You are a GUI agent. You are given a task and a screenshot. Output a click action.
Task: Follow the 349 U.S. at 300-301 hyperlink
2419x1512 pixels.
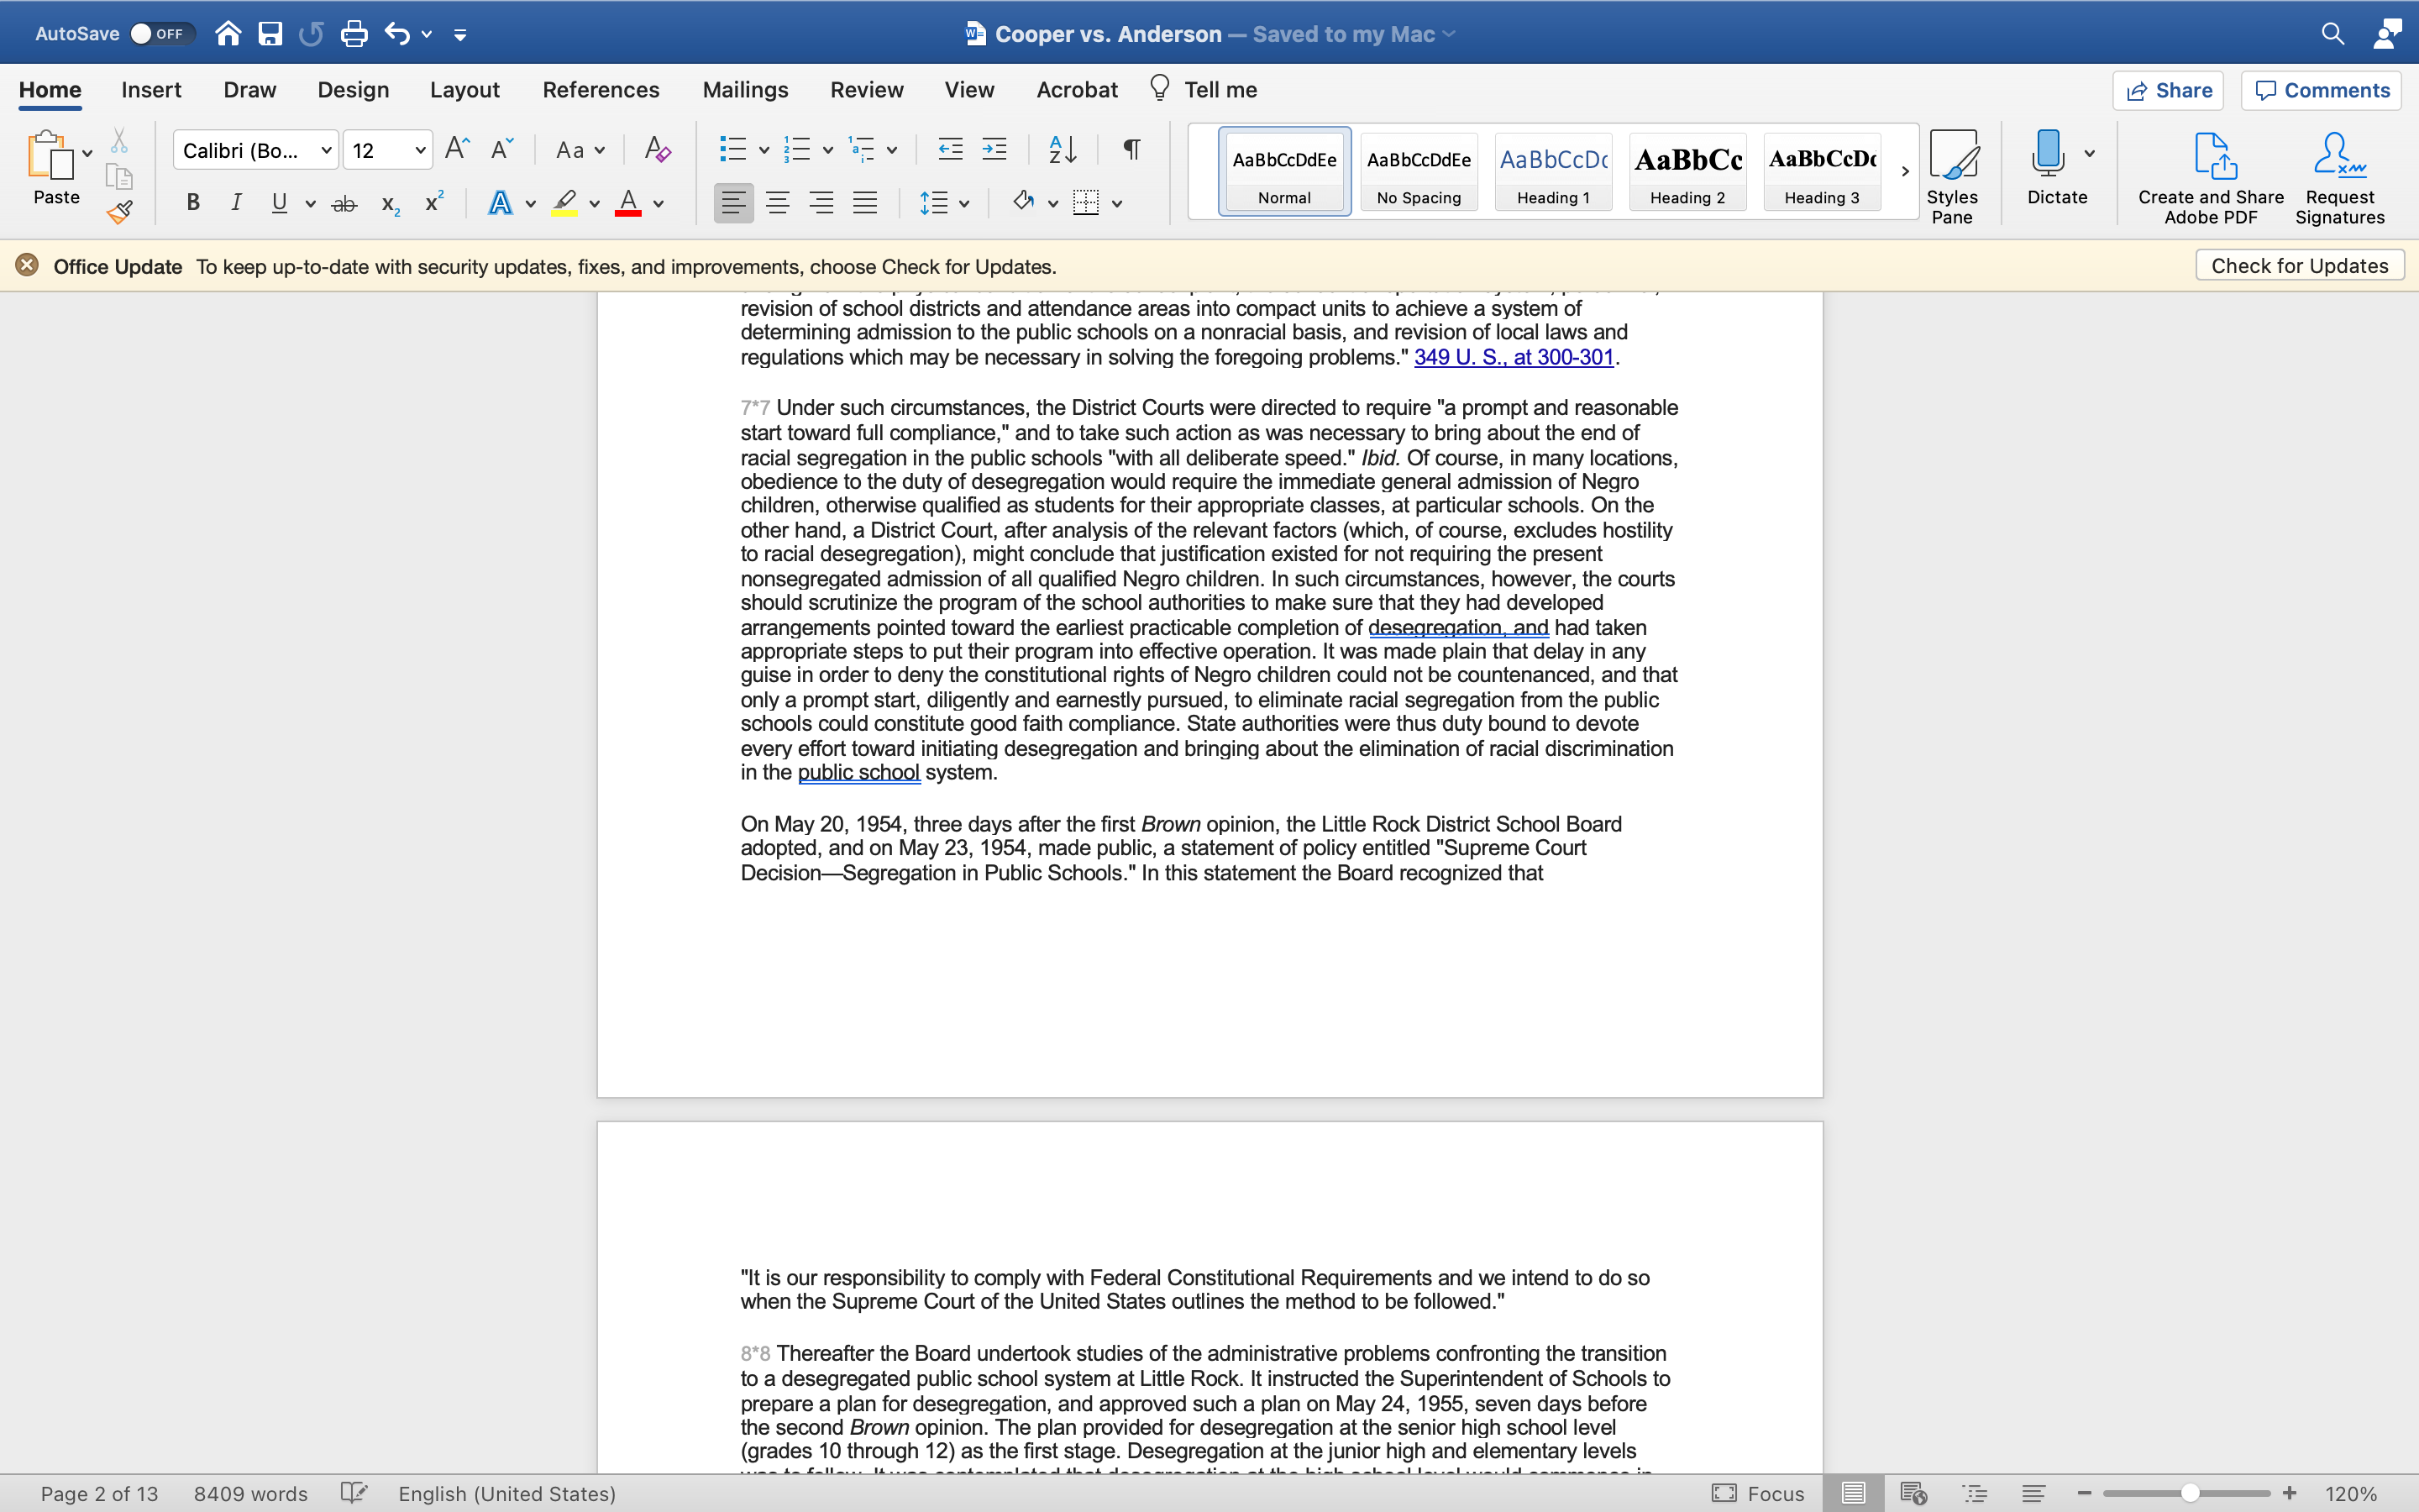click(1513, 356)
